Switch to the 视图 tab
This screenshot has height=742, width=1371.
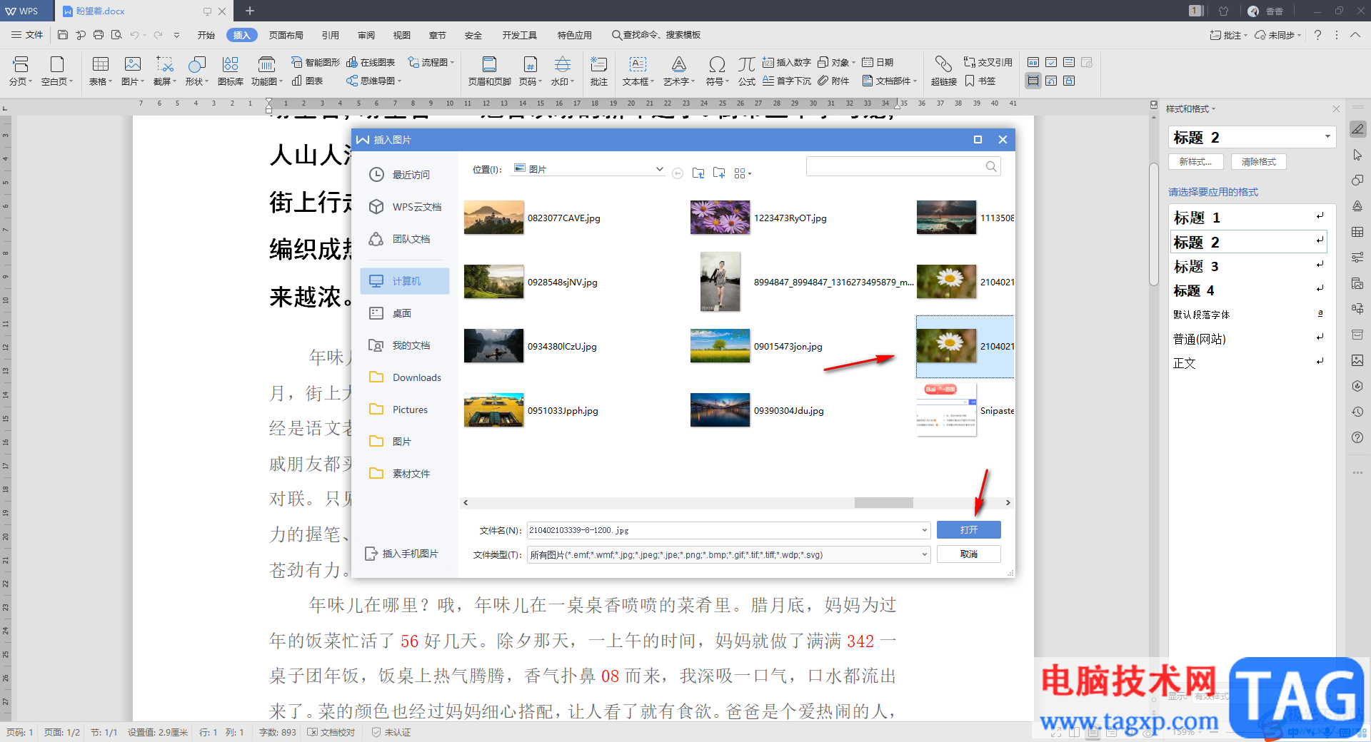[402, 35]
